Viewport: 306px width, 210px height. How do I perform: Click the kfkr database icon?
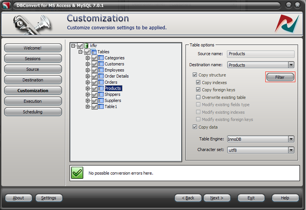click(86, 45)
